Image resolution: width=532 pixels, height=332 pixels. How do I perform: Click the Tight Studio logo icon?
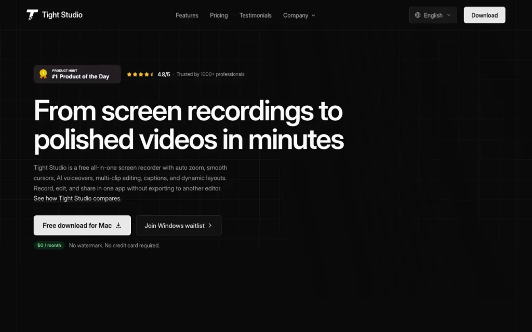pos(32,15)
